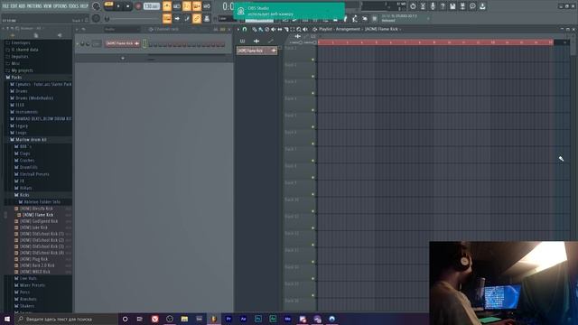The image size is (578, 325).
Task: Select the Slip tool in playlist toolbar
Action: tap(280, 29)
